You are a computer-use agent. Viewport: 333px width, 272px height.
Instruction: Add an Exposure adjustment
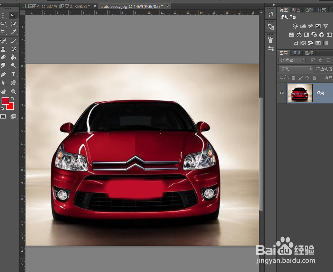318,26
